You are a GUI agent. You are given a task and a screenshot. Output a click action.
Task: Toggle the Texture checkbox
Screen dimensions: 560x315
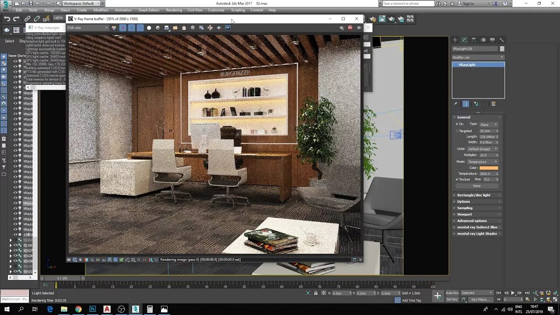457,179
